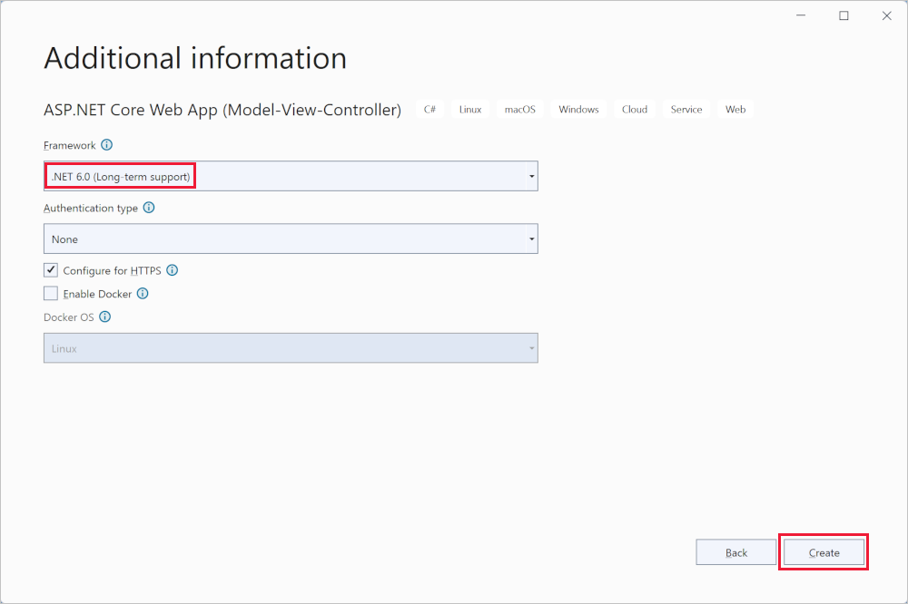Click the Linux tag

469,109
